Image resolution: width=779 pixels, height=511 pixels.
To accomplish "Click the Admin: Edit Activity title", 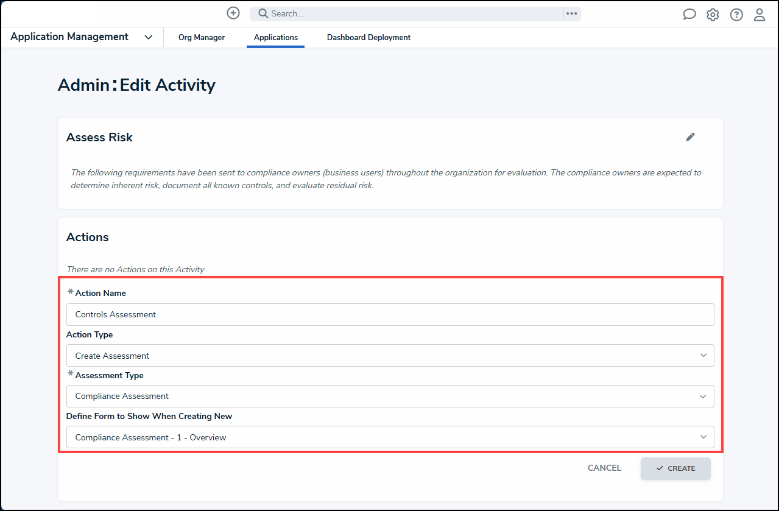I will point(136,85).
